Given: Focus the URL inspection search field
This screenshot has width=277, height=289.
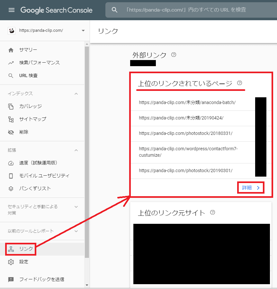Looking at the screenshot, I should [191, 10].
